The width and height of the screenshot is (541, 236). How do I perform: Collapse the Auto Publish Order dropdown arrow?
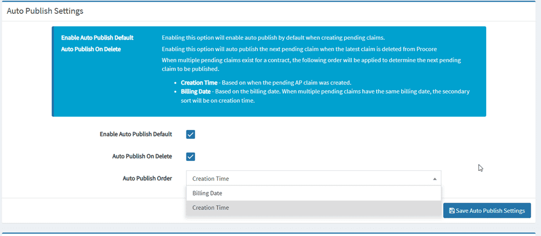[435, 179]
